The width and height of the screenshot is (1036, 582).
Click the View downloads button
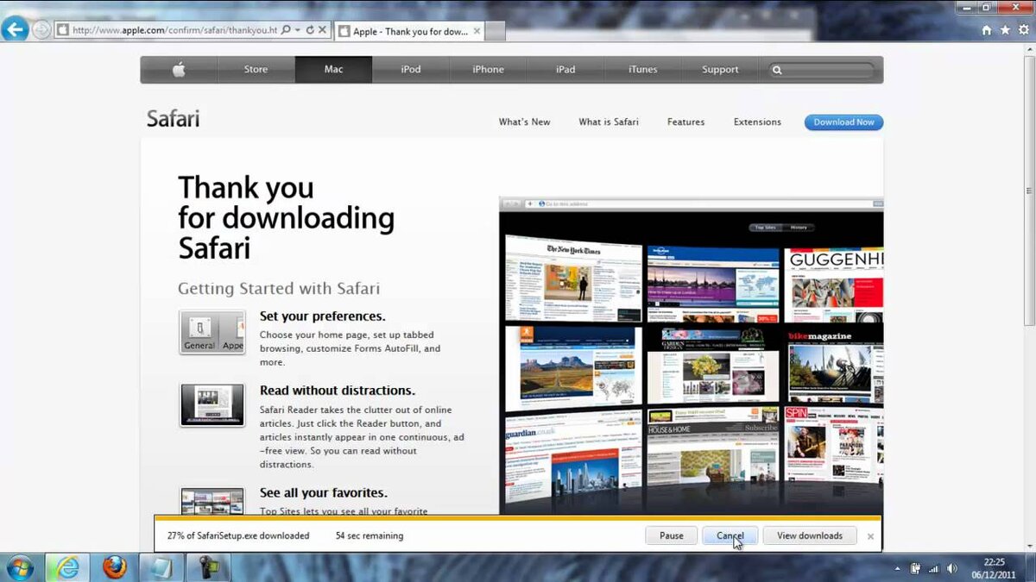click(x=809, y=535)
